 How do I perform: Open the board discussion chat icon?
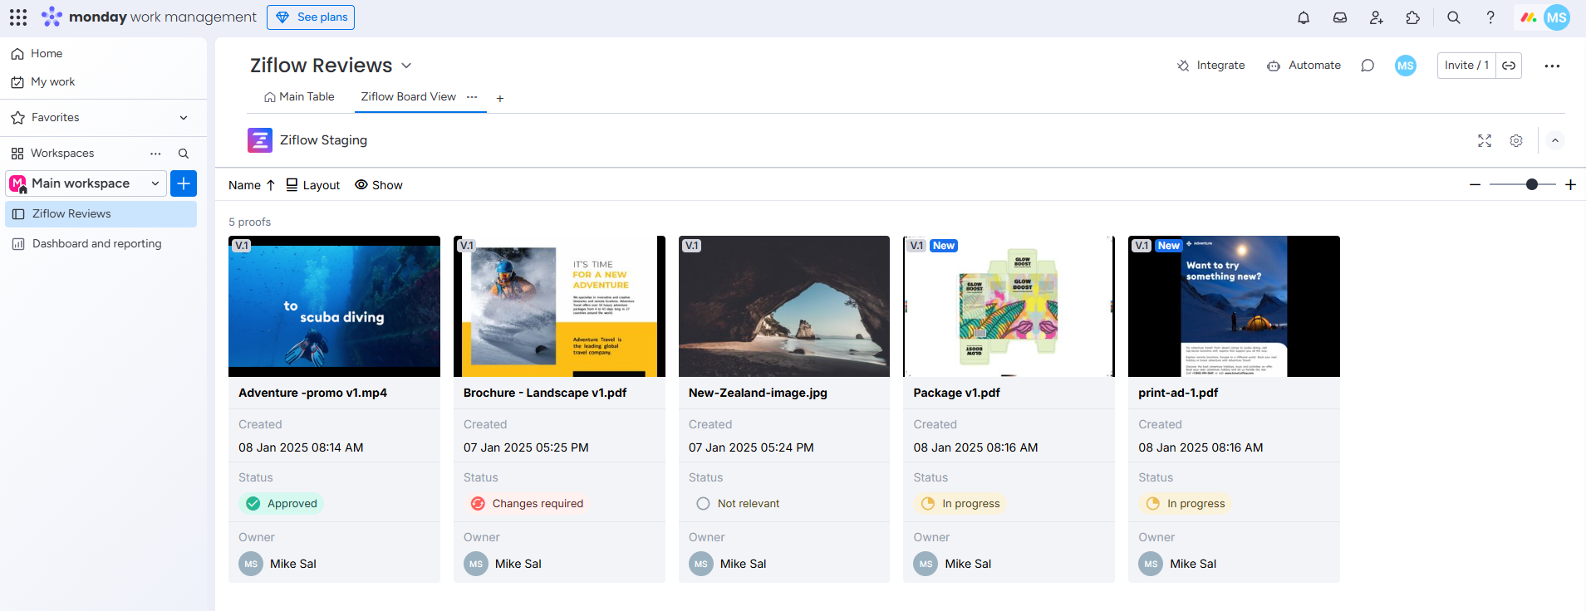1367,66
